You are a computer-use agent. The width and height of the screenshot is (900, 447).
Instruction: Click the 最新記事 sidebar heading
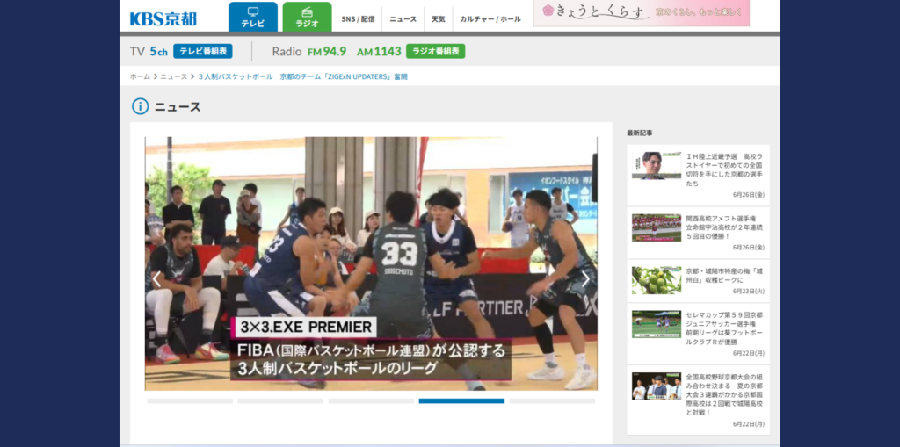pos(640,133)
